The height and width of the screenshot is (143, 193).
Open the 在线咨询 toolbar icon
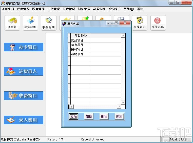pyautogui.click(x=140, y=23)
